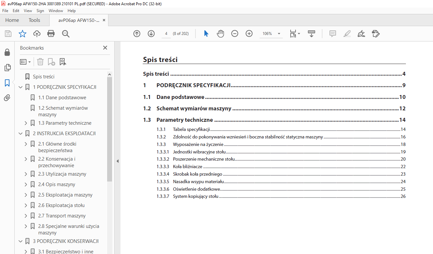
Task: Go to next page arrow
Action: click(151, 34)
